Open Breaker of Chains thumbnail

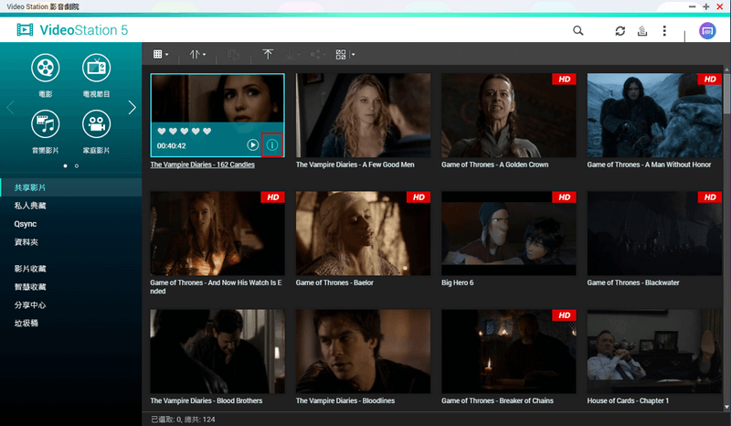(x=509, y=351)
